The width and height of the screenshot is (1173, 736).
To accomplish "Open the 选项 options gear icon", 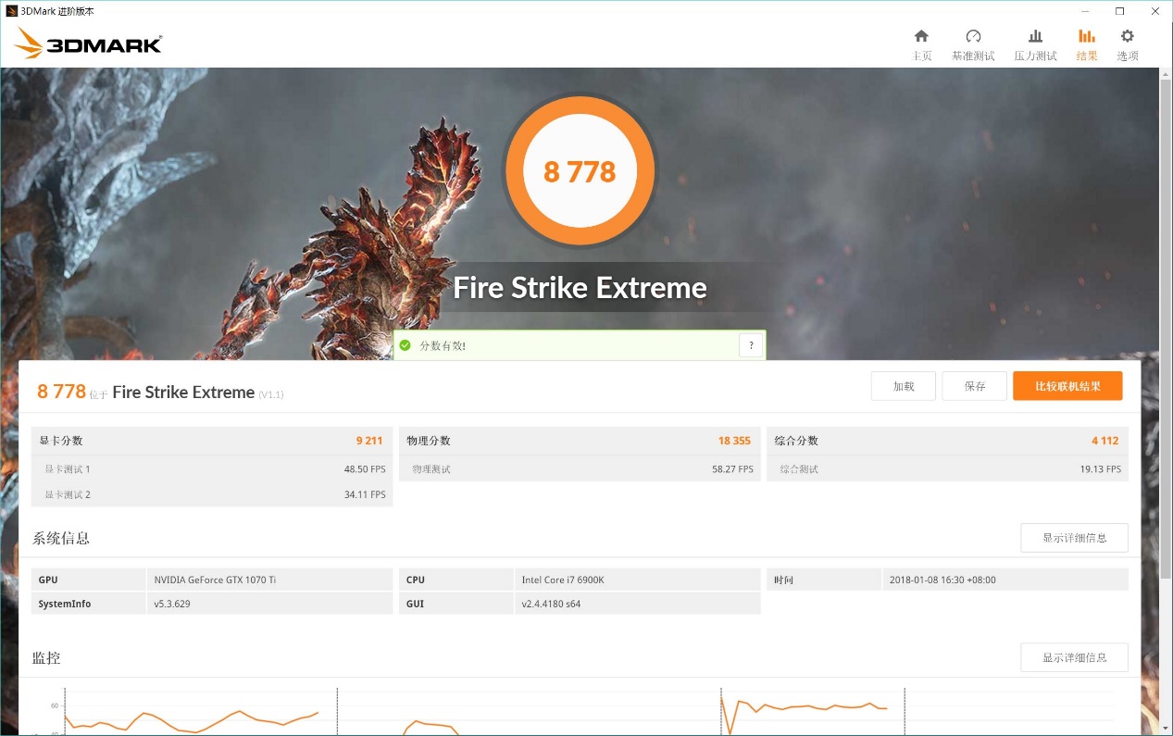I will [x=1127, y=37].
